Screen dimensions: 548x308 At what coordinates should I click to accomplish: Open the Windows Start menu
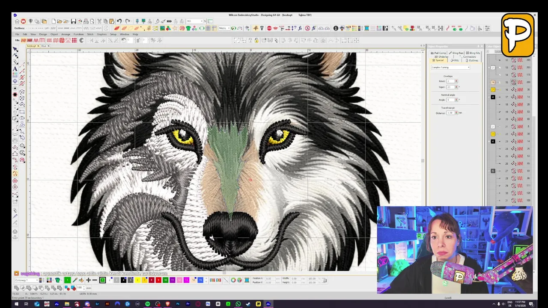pos(16,304)
